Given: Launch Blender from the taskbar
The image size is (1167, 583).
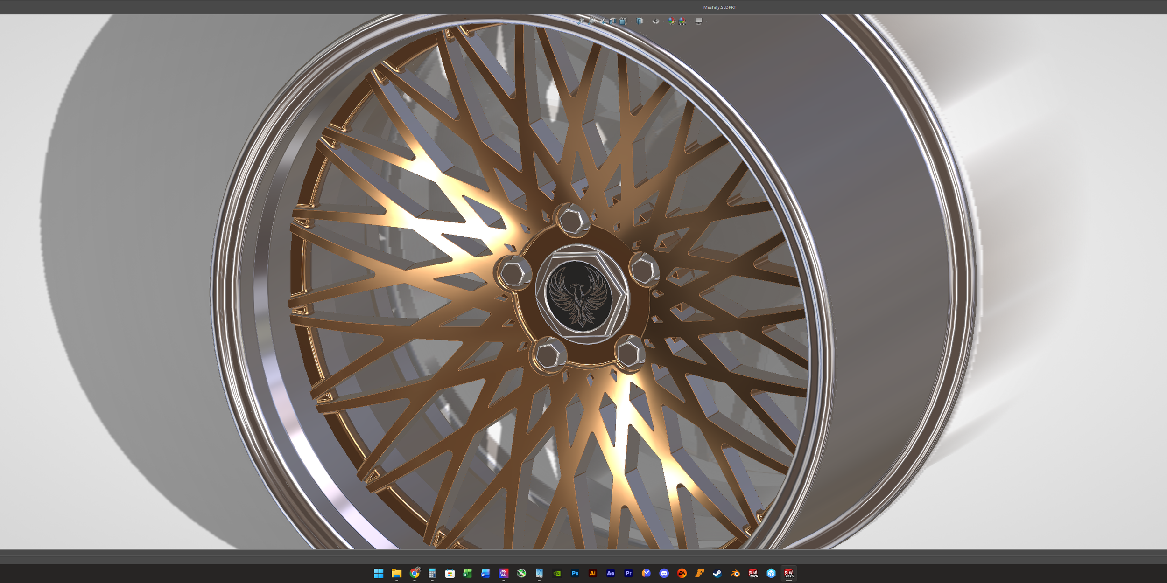Looking at the screenshot, I should (735, 573).
